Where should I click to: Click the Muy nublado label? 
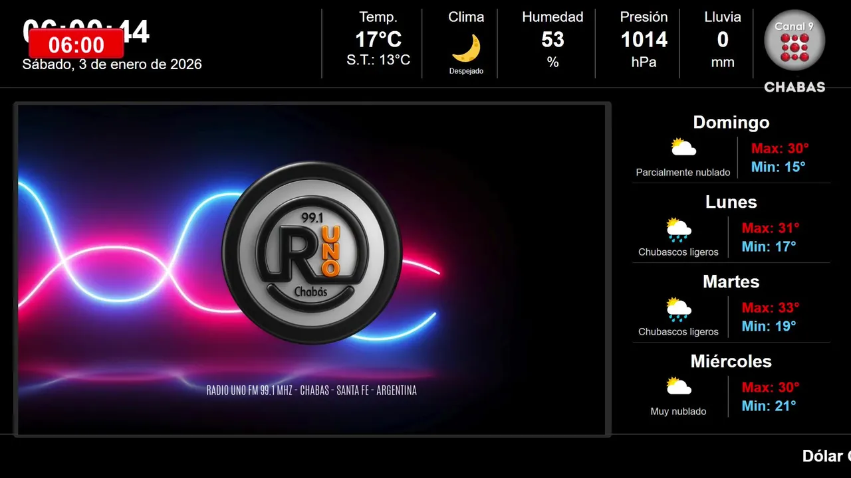(678, 412)
